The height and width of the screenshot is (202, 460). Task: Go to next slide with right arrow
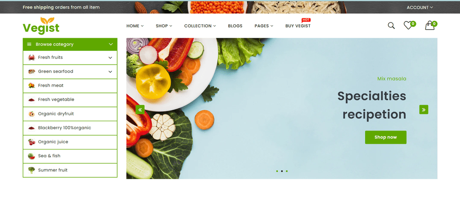(x=424, y=110)
